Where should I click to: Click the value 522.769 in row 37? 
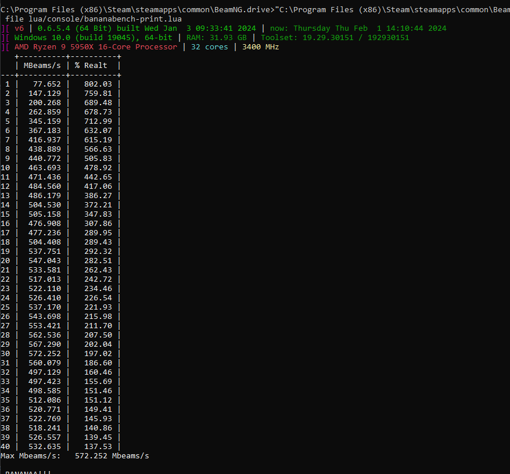coord(45,419)
